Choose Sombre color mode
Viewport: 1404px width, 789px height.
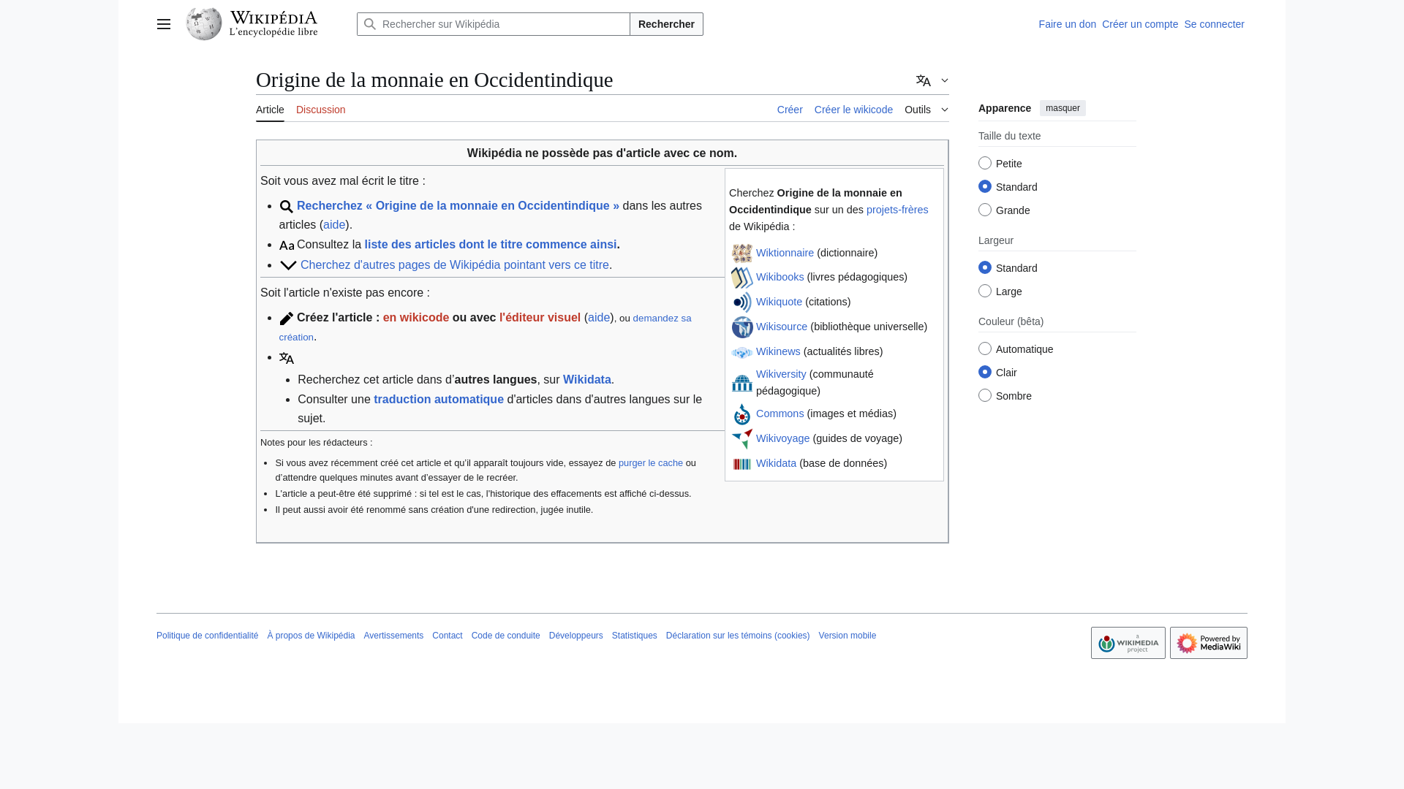(x=985, y=395)
